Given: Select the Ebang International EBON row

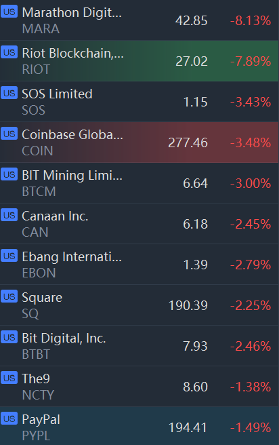Looking at the screenshot, I should click(139, 265).
